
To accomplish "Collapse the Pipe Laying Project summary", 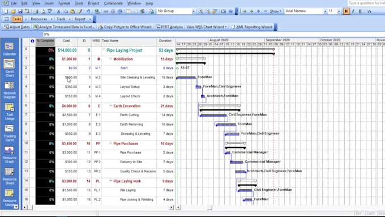I will tap(104, 50).
